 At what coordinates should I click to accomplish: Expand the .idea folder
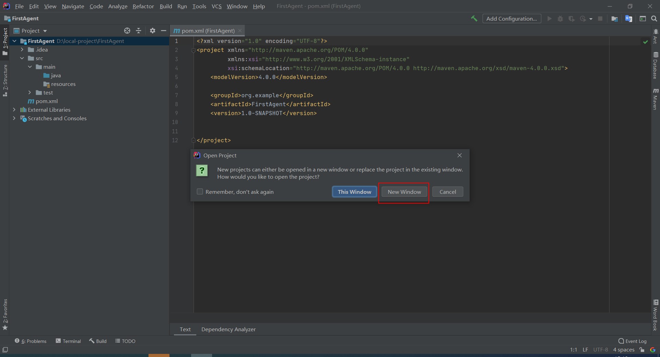coord(22,49)
